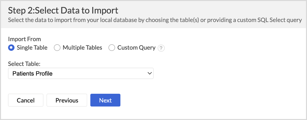Go back with the Previous button

pyautogui.click(x=67, y=100)
